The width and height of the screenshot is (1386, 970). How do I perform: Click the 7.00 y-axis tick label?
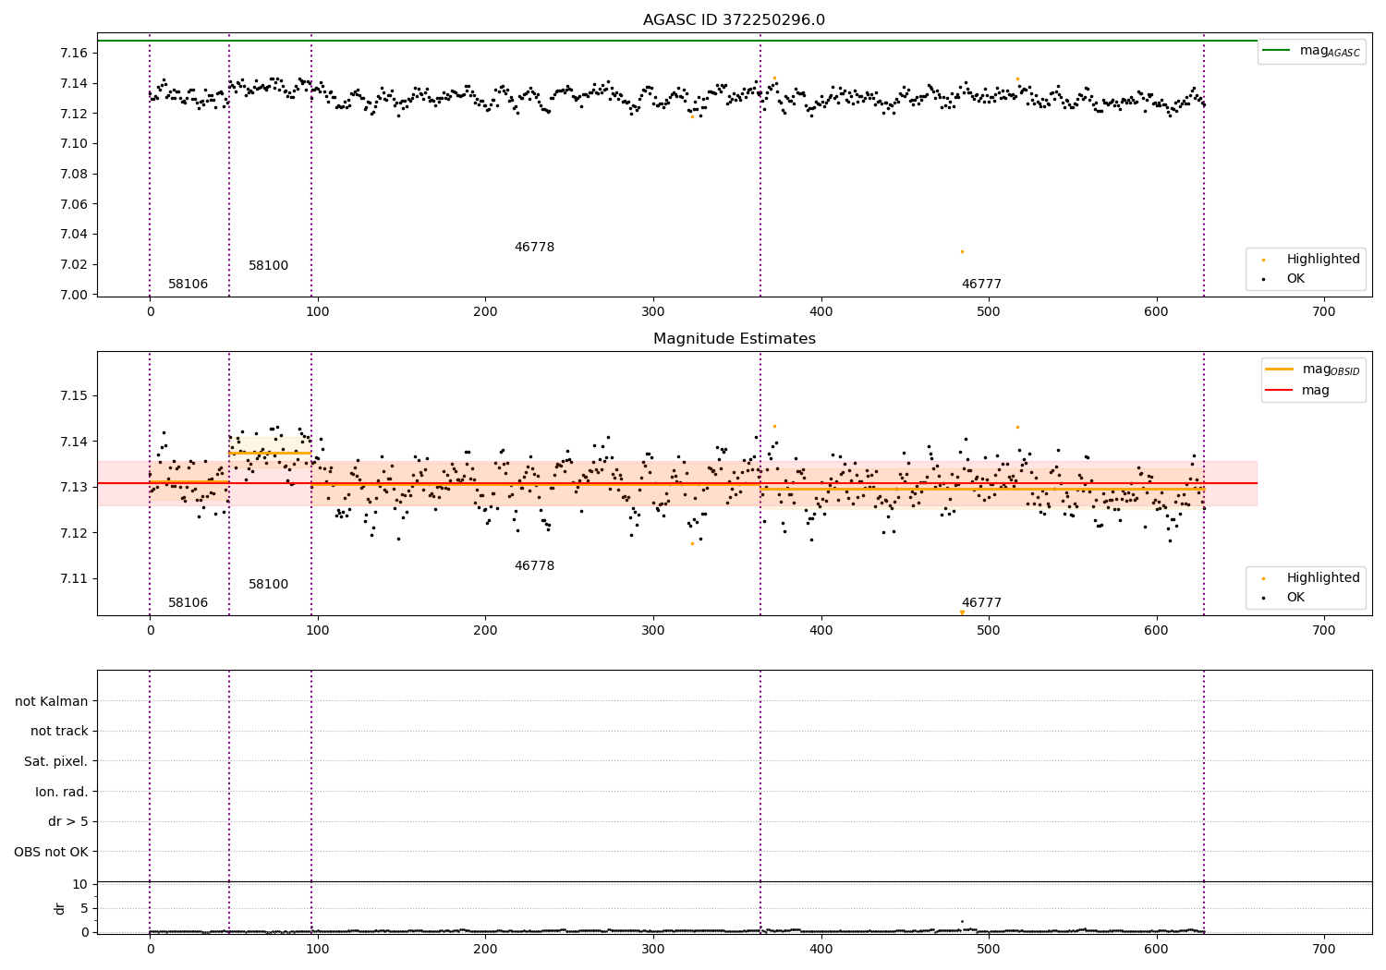pos(74,296)
